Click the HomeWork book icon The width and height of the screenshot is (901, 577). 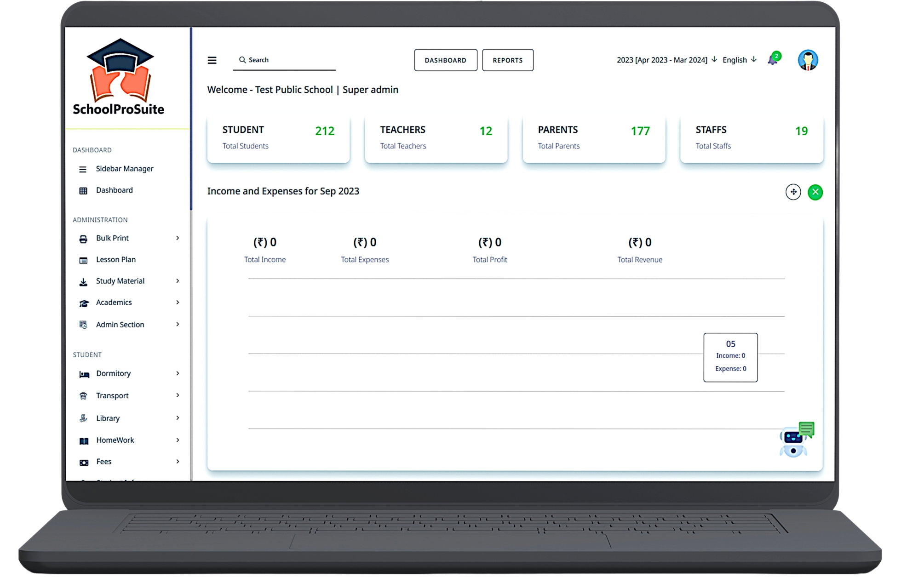tap(84, 441)
